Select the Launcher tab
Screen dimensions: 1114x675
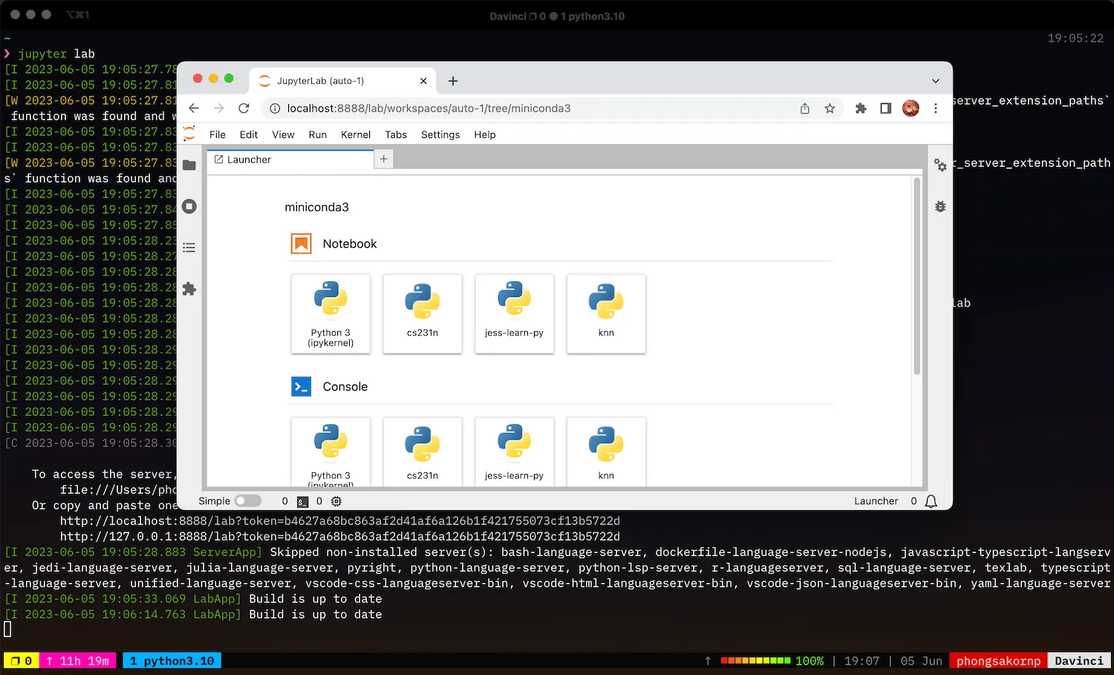coord(290,160)
